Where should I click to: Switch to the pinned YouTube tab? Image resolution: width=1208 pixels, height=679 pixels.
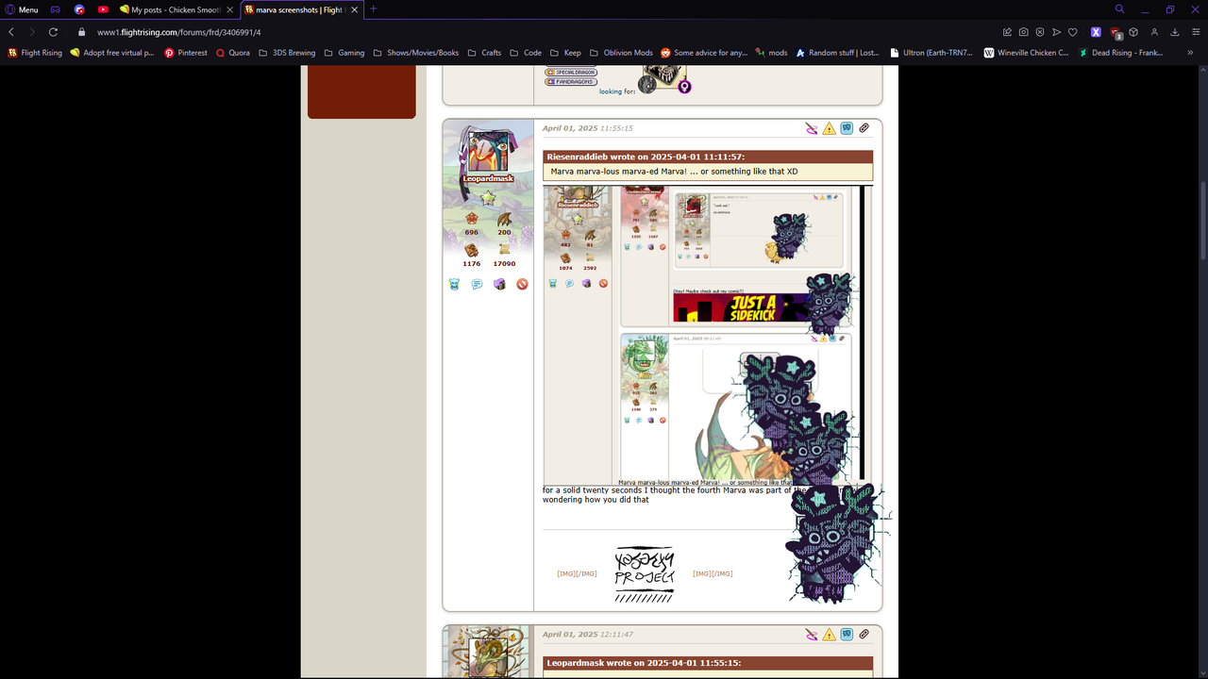(x=103, y=9)
